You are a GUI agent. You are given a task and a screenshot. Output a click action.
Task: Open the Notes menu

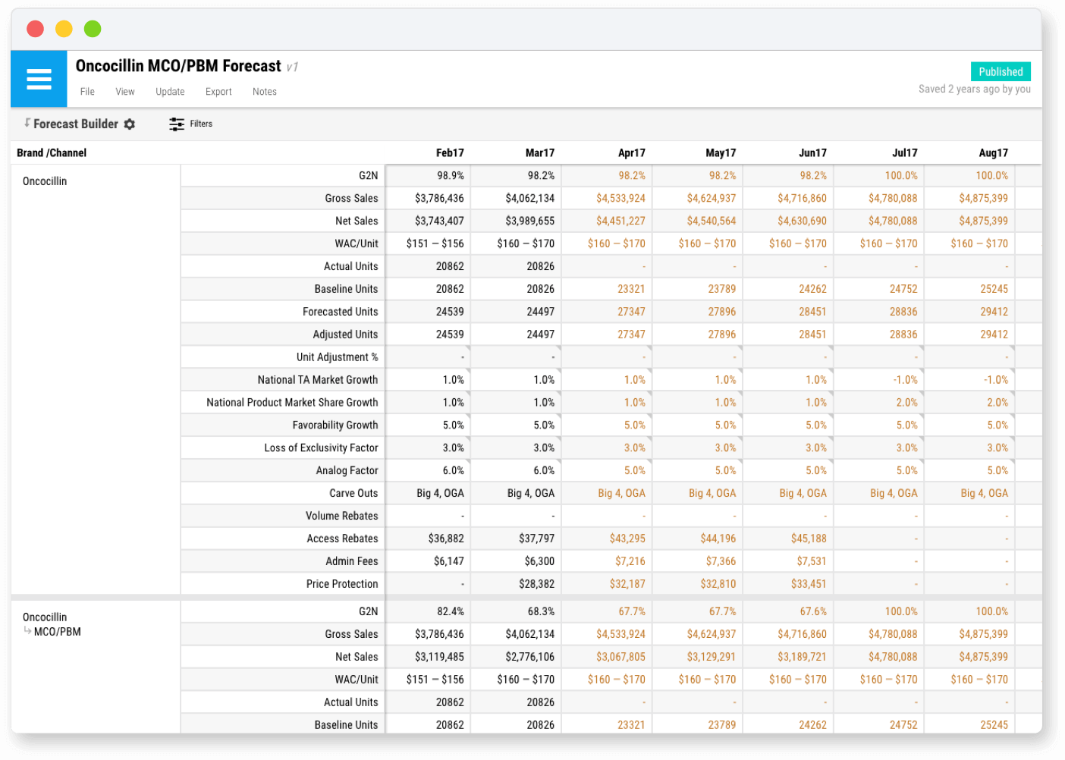click(264, 92)
